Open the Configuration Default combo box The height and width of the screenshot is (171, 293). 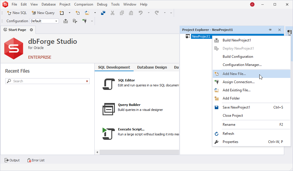pos(44,21)
